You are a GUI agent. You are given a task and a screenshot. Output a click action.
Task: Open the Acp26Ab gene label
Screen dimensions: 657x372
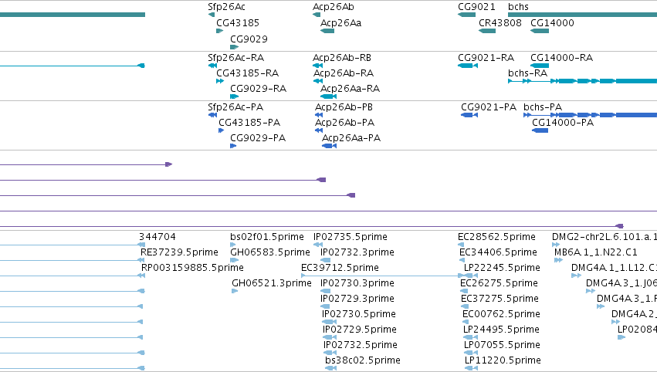[x=333, y=7]
